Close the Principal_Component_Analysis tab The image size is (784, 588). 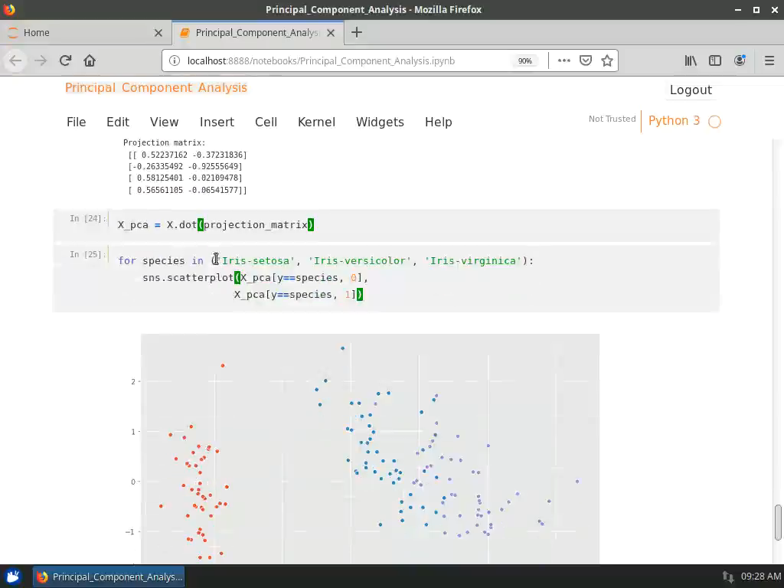331,32
